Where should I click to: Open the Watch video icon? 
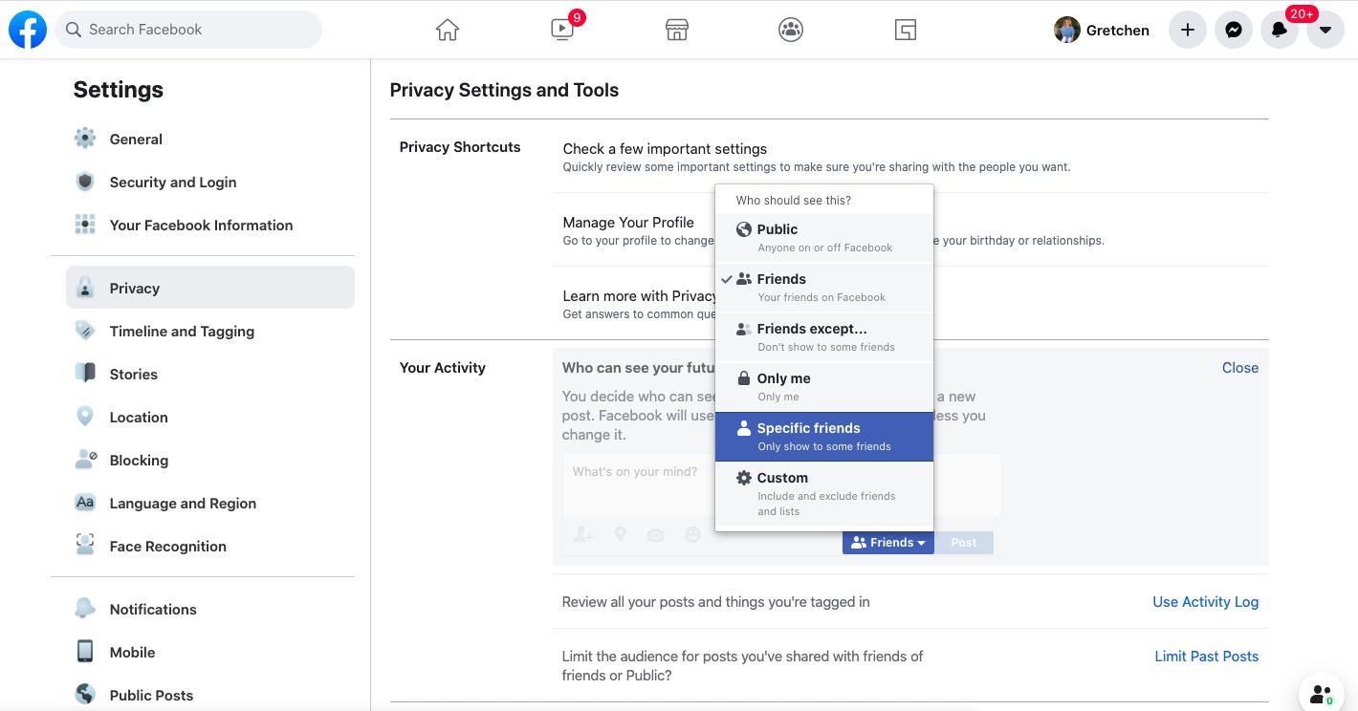click(x=562, y=30)
